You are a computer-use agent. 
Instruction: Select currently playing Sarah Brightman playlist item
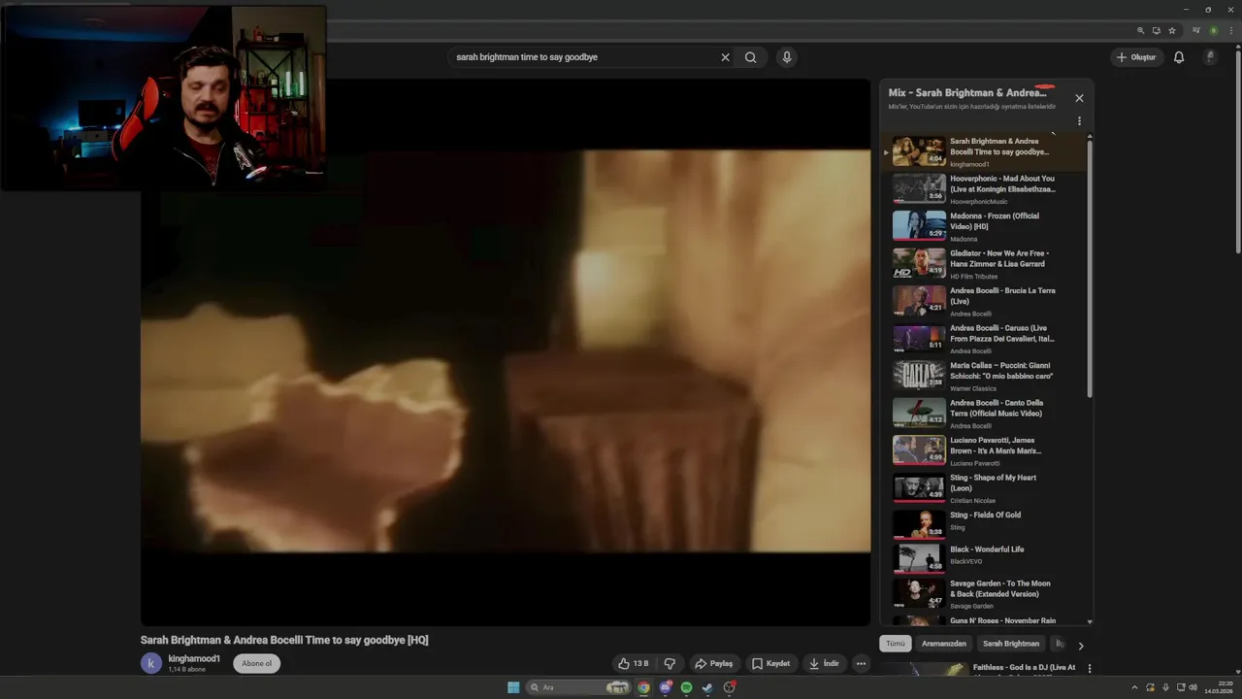pyautogui.click(x=984, y=151)
